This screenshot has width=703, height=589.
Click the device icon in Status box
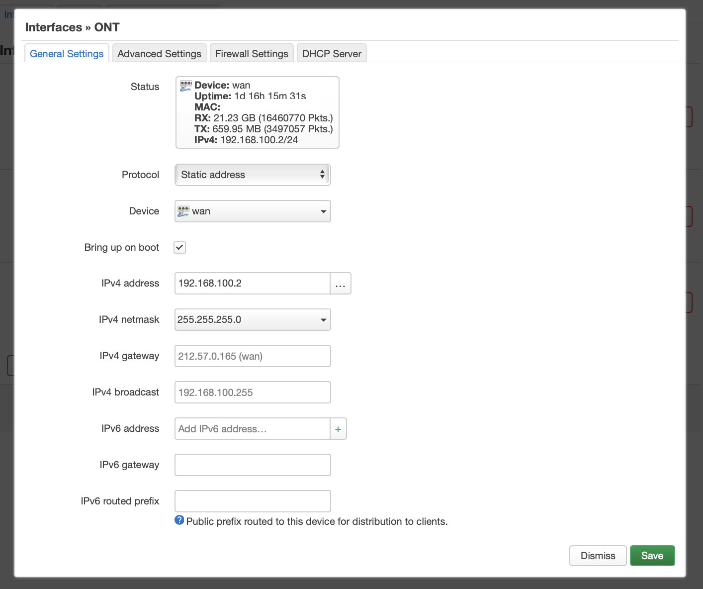coord(185,86)
